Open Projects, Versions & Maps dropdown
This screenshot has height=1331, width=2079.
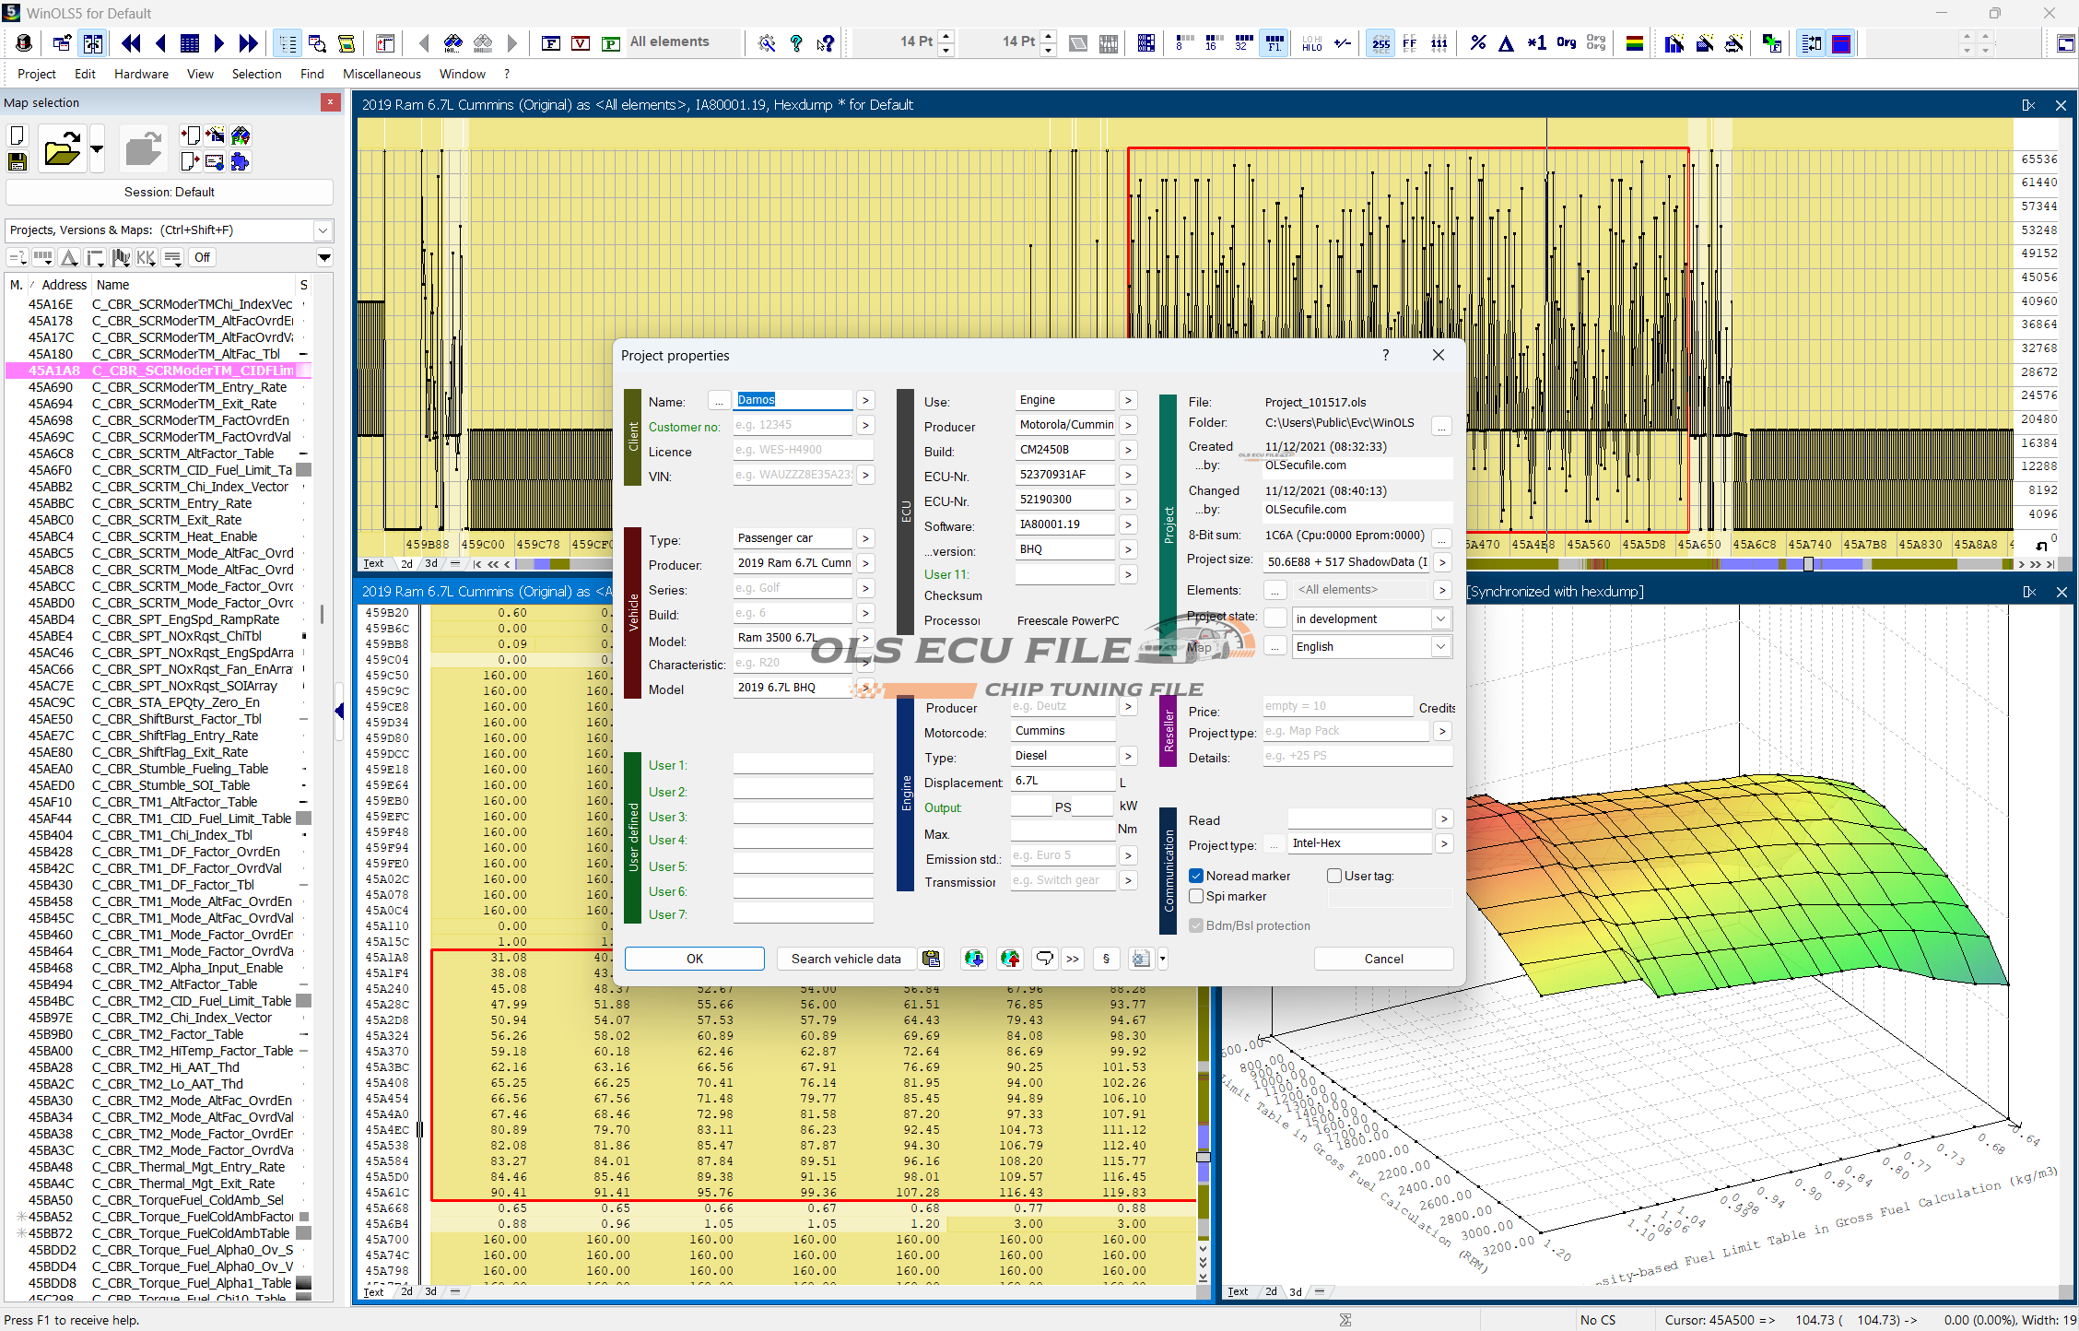(323, 230)
